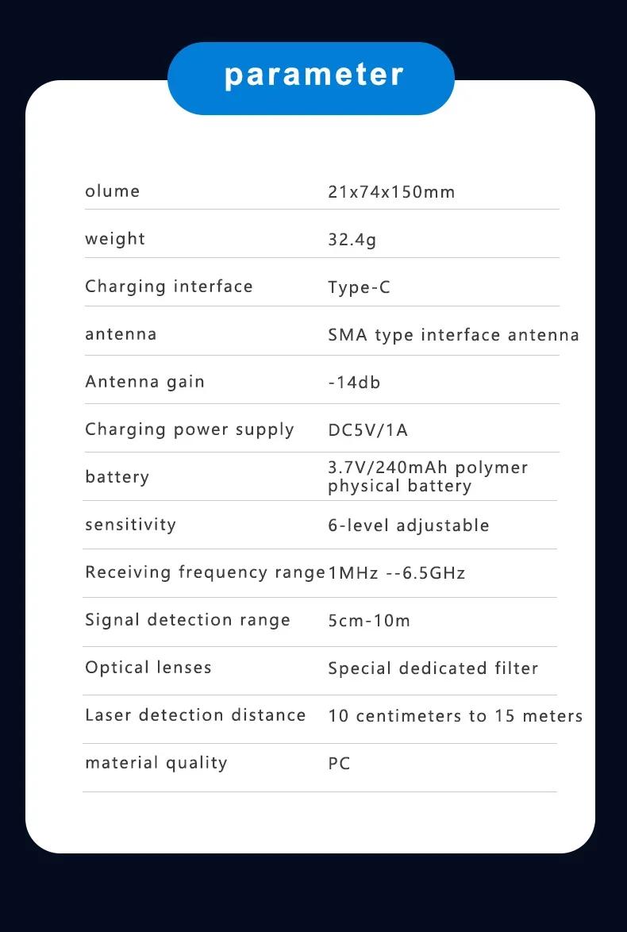Select the "Antenna gain" label
Viewport: 627px width, 932px height.
tap(145, 382)
